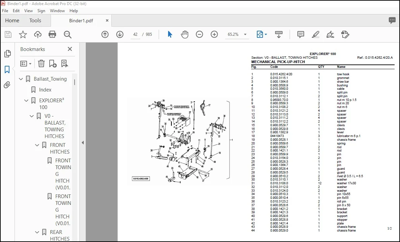This screenshot has width=400, height=242.
Task: Click the zoom percentage field showing 65.2%
Action: pyautogui.click(x=233, y=34)
